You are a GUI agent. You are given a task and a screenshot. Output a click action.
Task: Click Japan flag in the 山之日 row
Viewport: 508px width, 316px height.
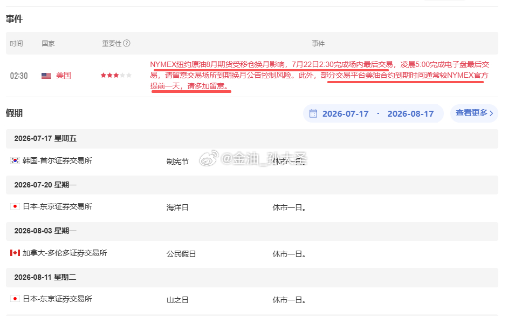tap(15, 299)
